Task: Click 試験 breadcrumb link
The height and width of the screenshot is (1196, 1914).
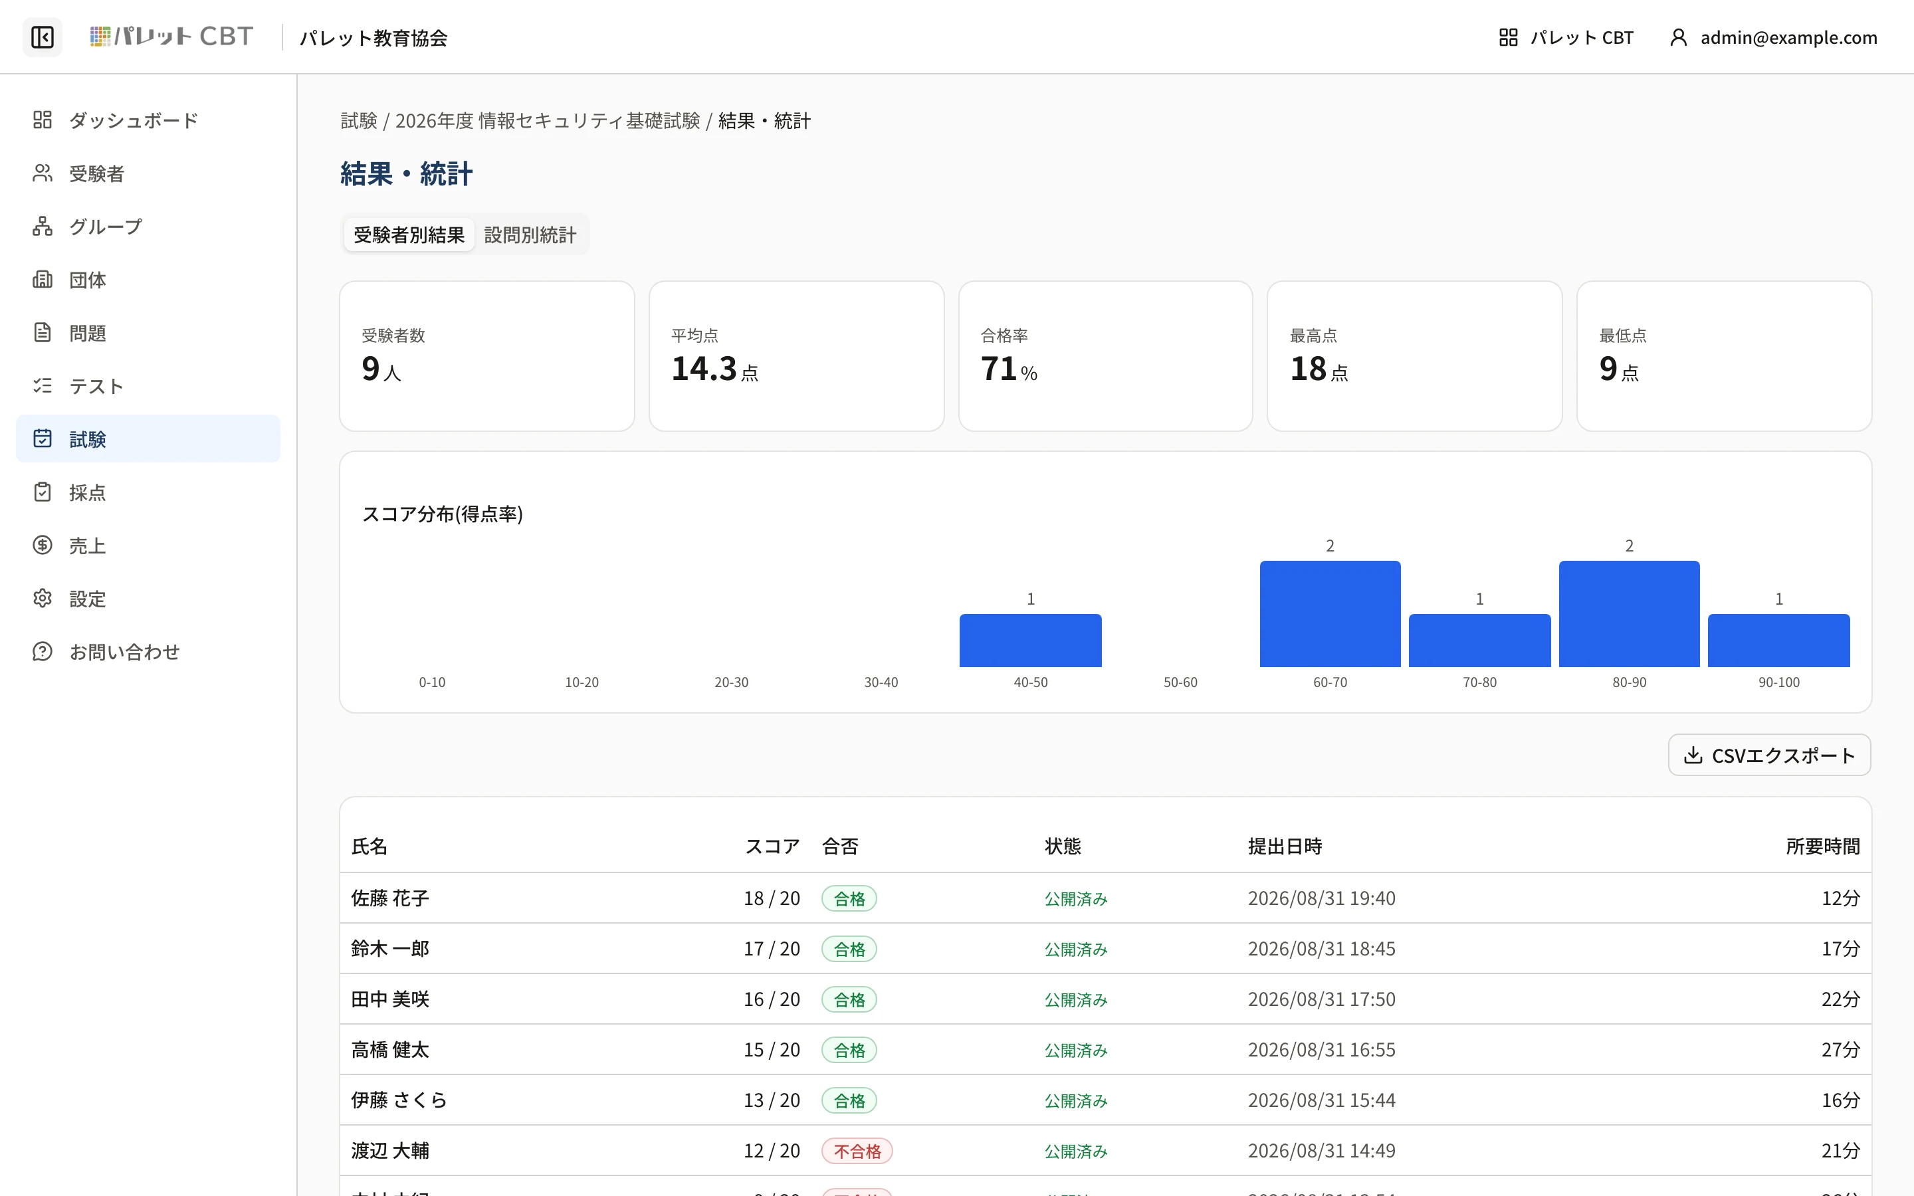Action: (359, 120)
